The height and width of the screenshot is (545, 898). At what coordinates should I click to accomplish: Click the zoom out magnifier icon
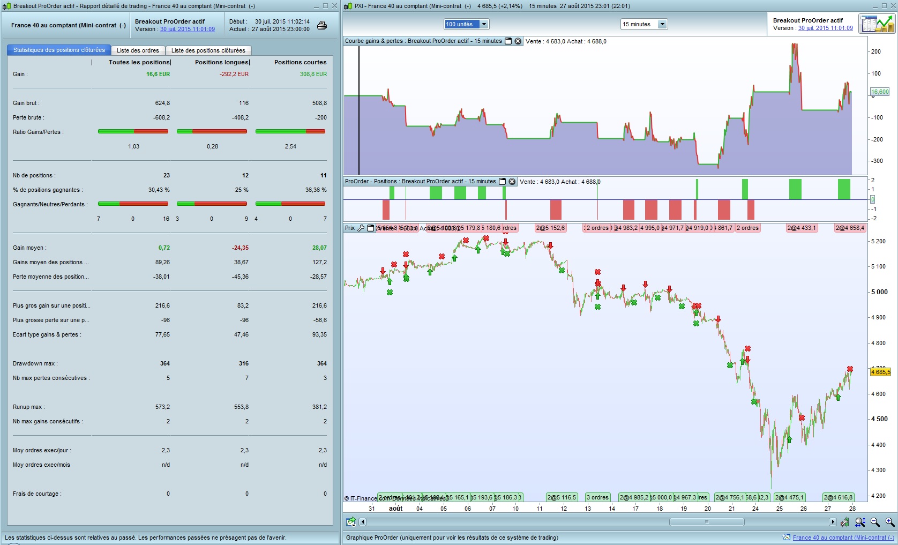point(875,522)
